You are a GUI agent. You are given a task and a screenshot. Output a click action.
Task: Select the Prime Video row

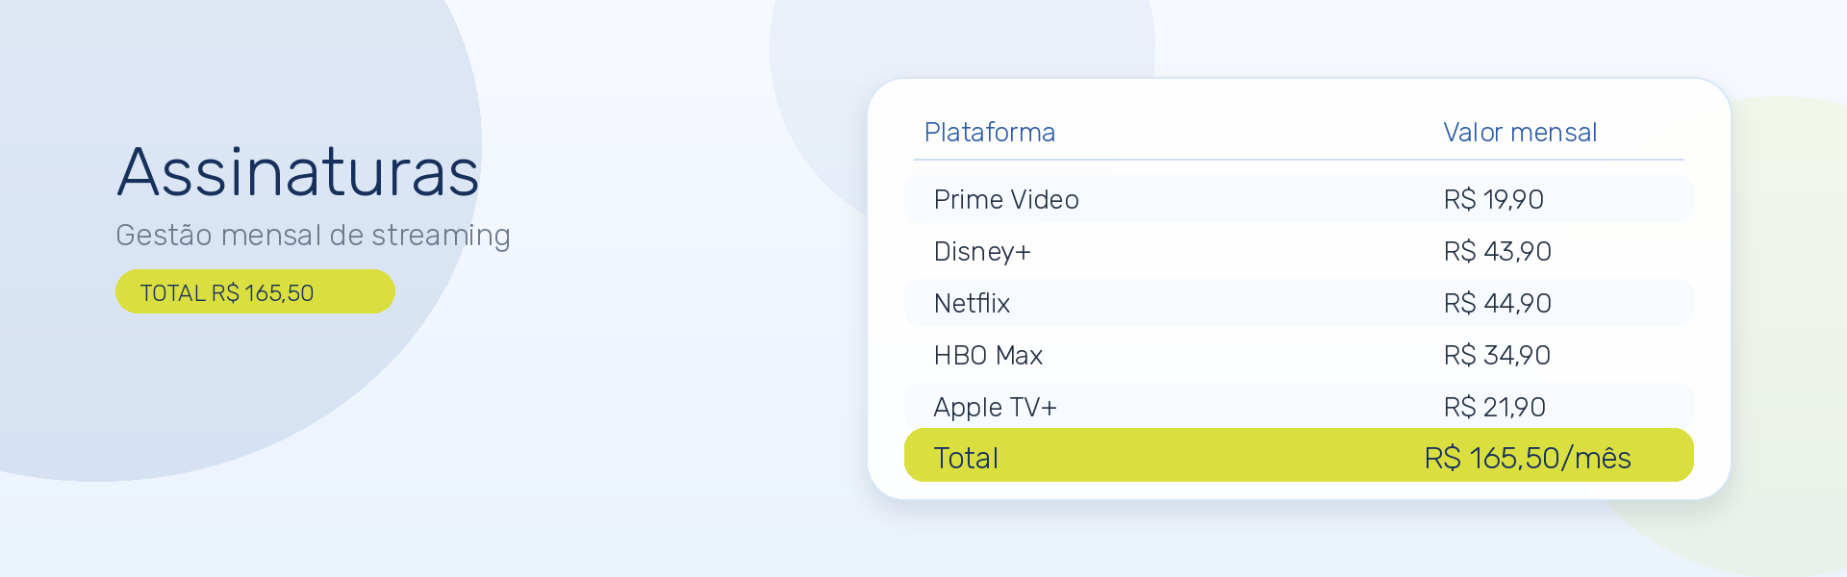point(1299,199)
